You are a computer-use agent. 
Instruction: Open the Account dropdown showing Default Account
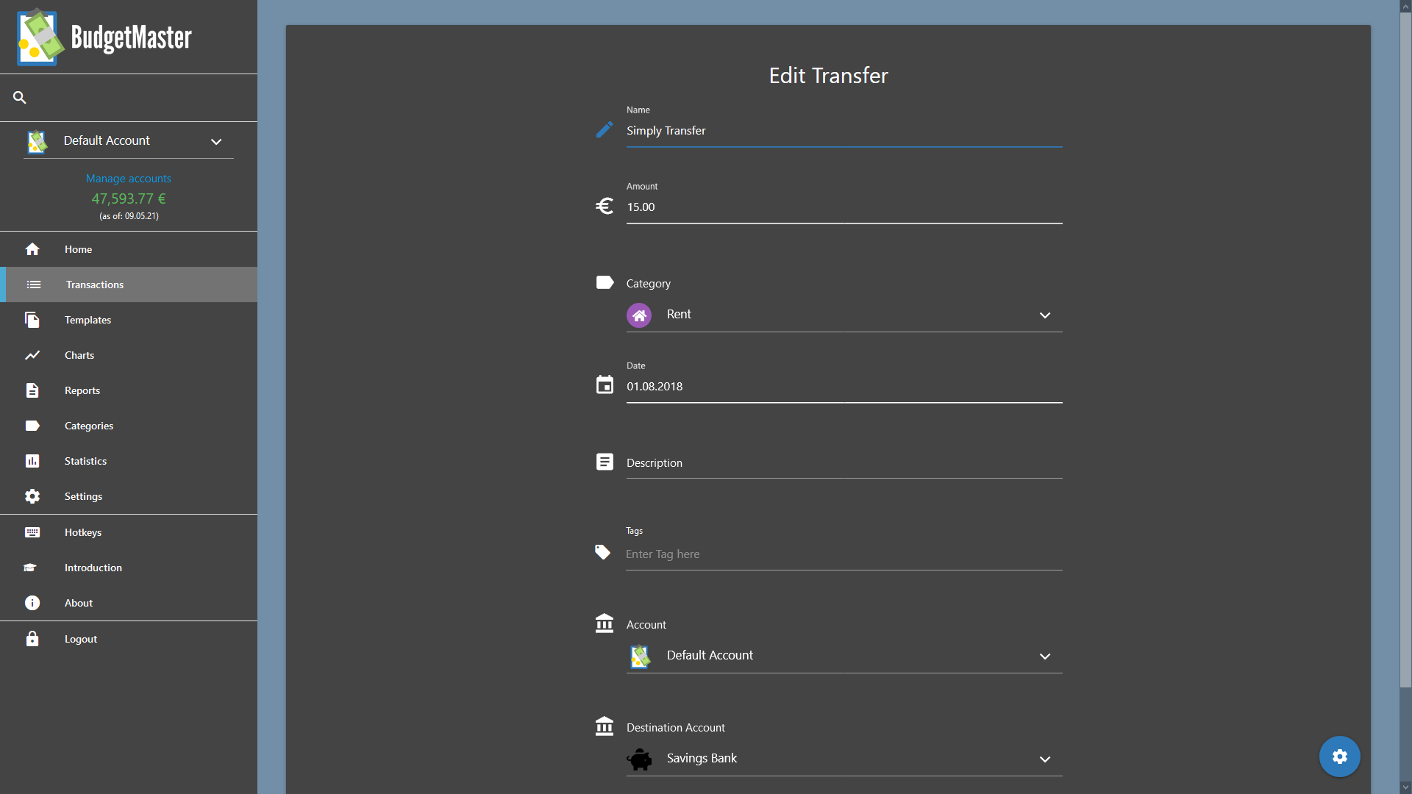coord(844,656)
